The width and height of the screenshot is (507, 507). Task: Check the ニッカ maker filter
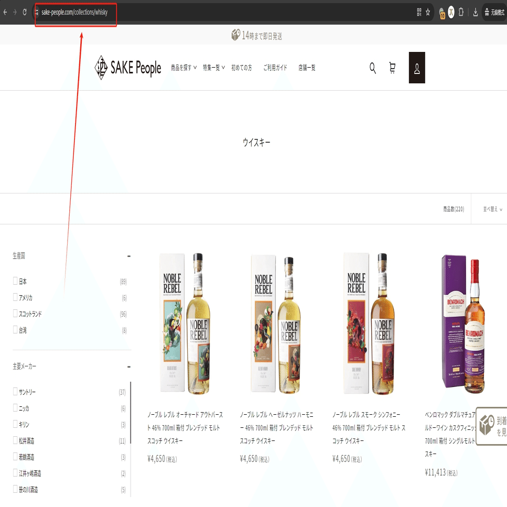[15, 407]
